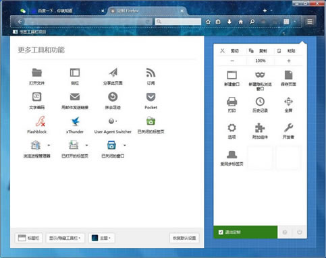The height and width of the screenshot is (258, 326).
Task: Click the Pocket icon in tools list
Action: point(151,97)
